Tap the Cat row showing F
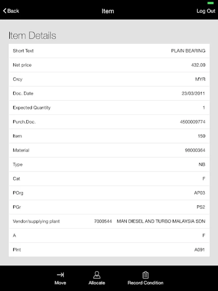Viewport: 218px width, 291px height. (109, 179)
